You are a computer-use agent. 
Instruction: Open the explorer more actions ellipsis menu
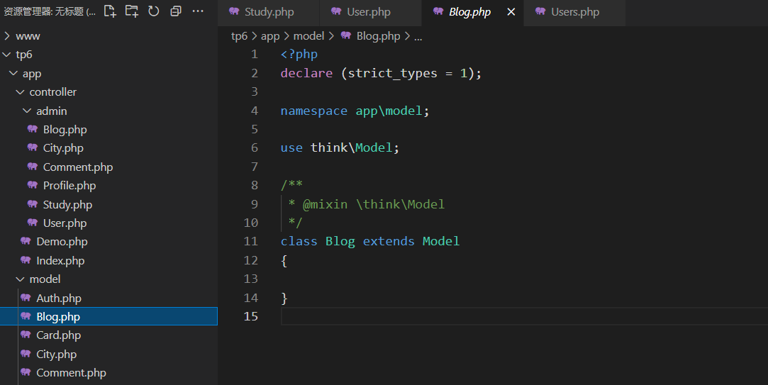pos(198,11)
